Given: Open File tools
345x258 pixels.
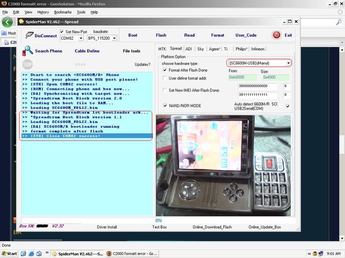Looking at the screenshot, I should coord(132,51).
